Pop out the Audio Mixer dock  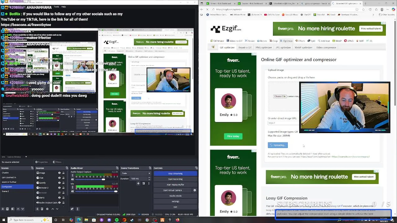[117, 168]
